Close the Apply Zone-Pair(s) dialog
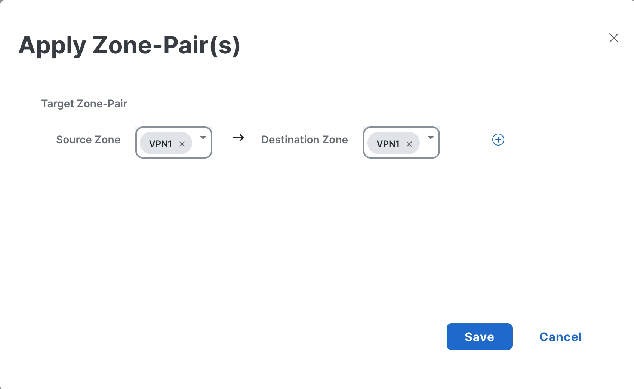Viewport: 634px width, 389px height. tap(613, 38)
